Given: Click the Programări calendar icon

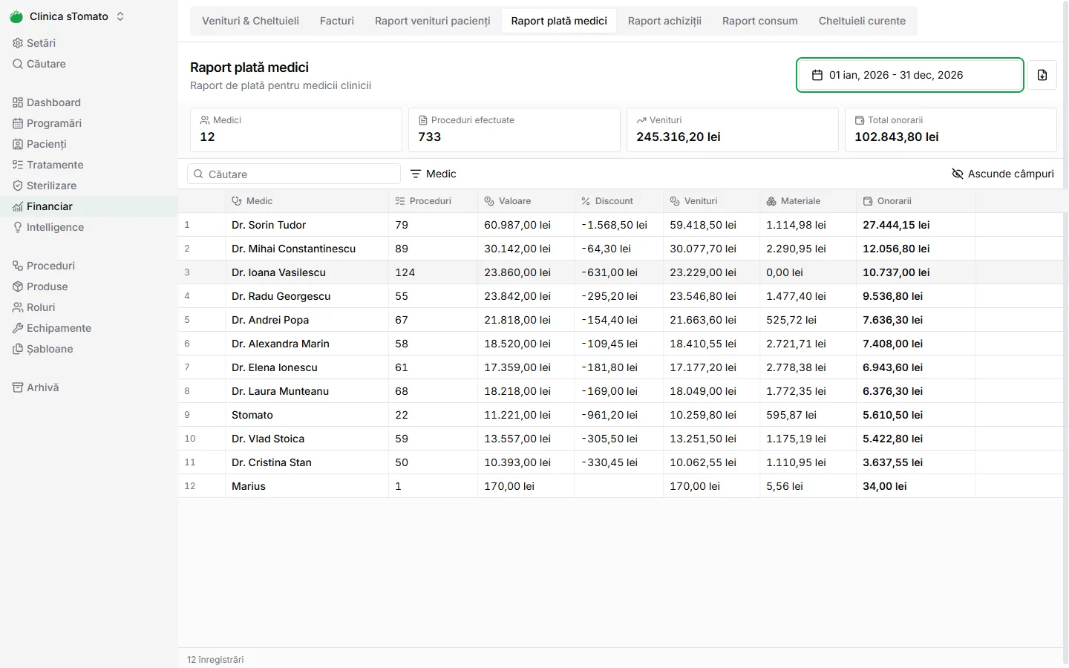Looking at the screenshot, I should click(18, 123).
